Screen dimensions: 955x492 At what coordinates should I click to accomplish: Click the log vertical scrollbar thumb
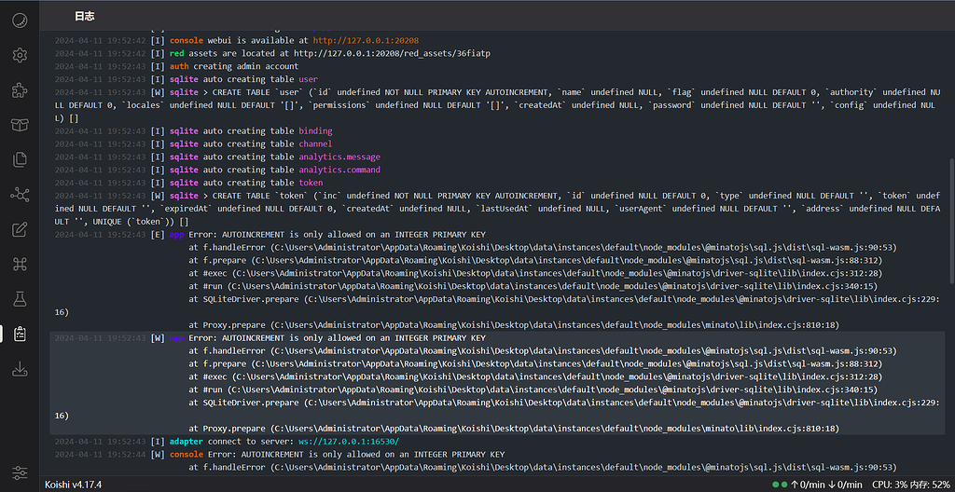click(951, 221)
